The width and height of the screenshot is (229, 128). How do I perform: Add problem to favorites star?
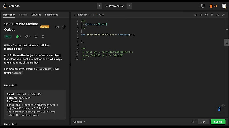pyautogui.click(x=36, y=36)
